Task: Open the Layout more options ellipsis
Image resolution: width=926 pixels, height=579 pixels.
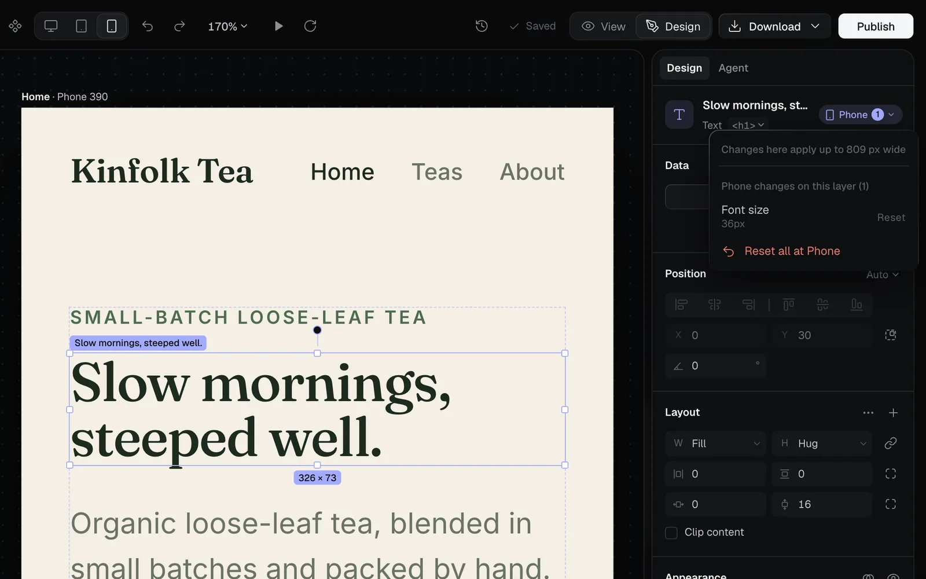Action: [868, 413]
